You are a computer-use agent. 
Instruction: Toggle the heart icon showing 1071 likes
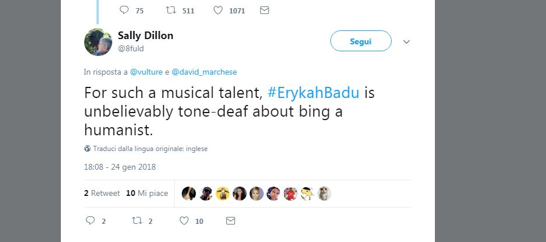217,10
